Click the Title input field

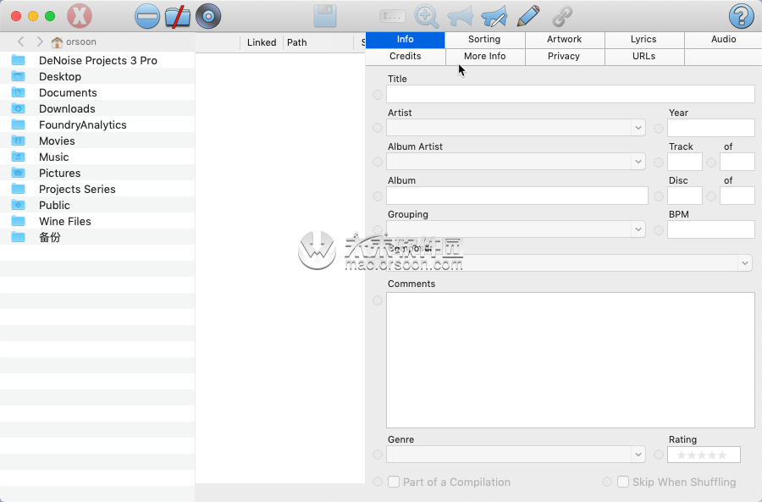point(571,94)
